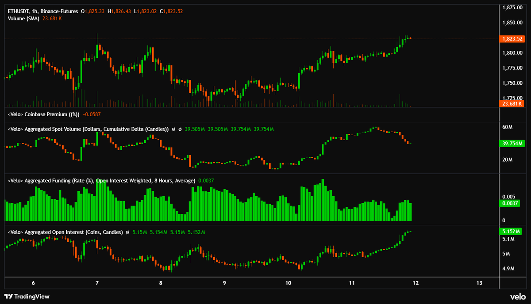
Task: Click the 1,850.00 price axis label
Action: [x=513, y=23]
